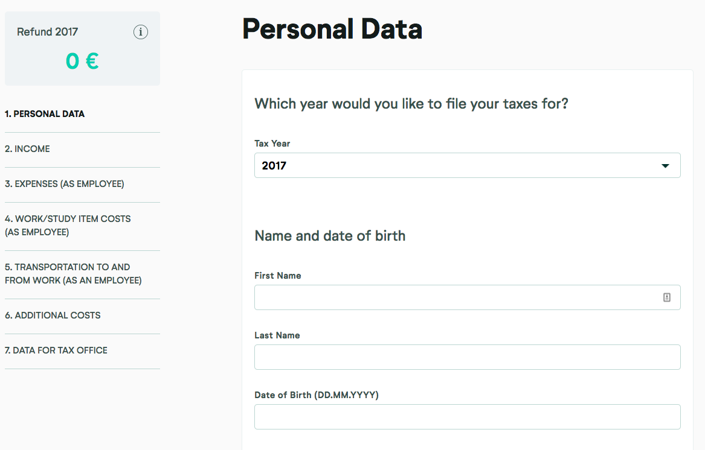The height and width of the screenshot is (450, 705).
Task: Click the tax filing year question heading
Action: [x=411, y=104]
